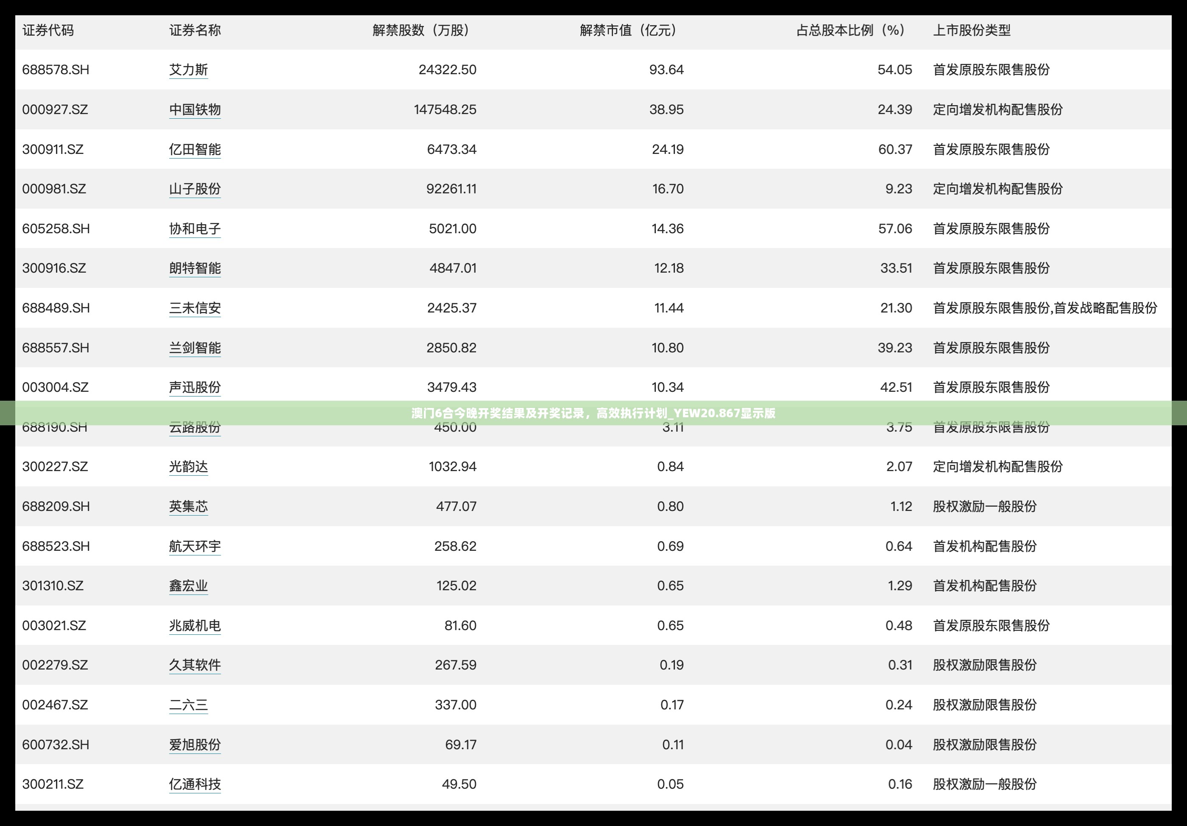This screenshot has width=1187, height=826.
Task: Click the ratio value 33.51
Action: tap(896, 268)
